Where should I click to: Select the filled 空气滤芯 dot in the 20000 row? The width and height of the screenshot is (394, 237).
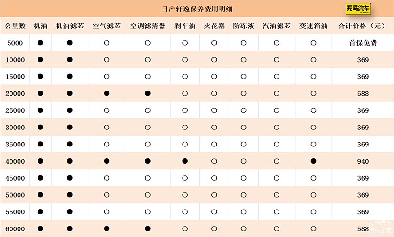tap(106, 94)
